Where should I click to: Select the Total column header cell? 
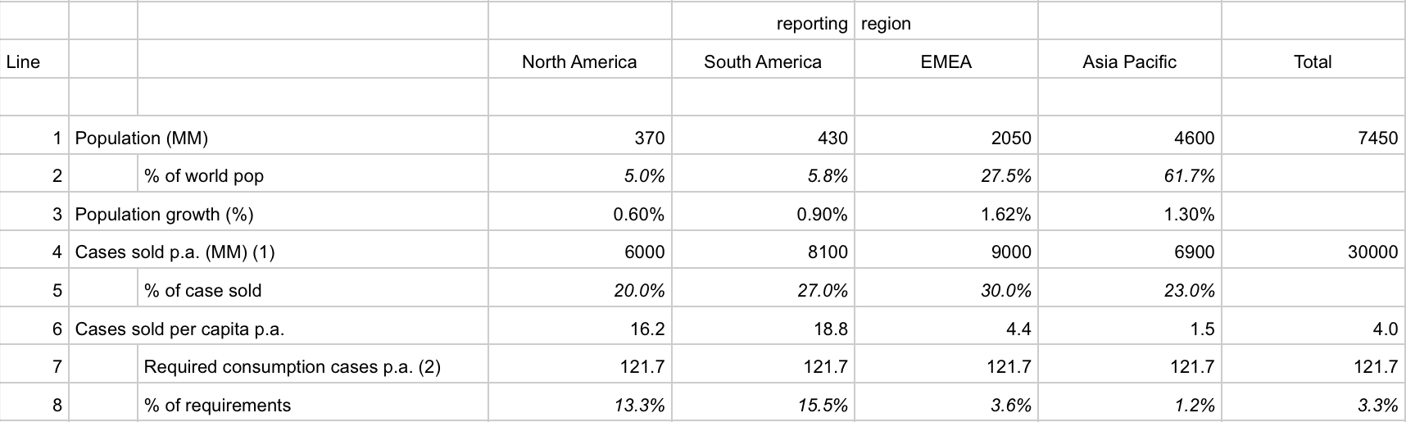[x=1313, y=61]
